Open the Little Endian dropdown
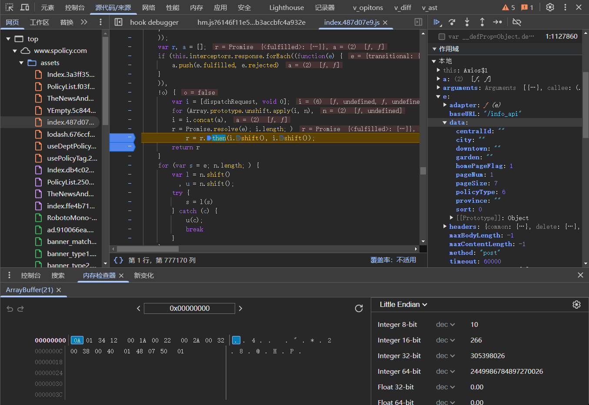 (403, 304)
